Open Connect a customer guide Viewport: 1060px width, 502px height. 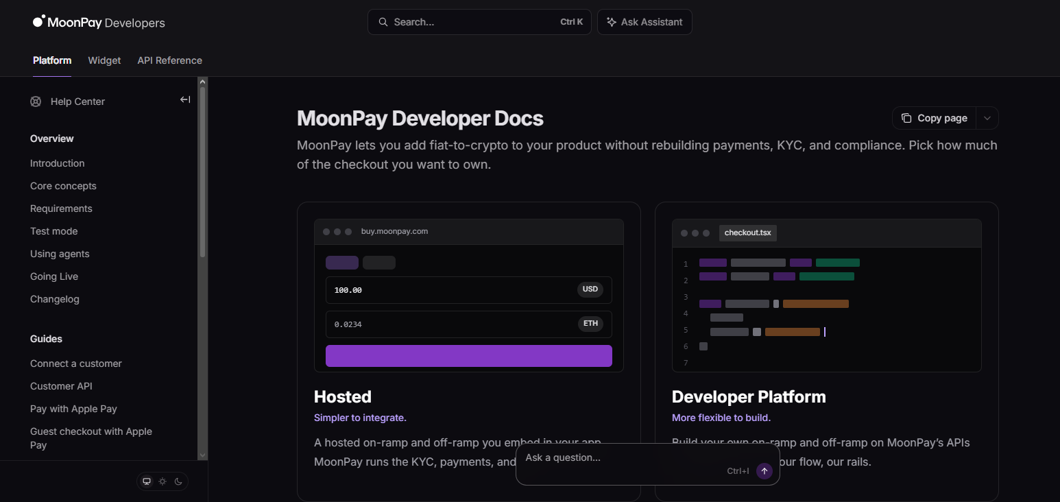(x=76, y=363)
